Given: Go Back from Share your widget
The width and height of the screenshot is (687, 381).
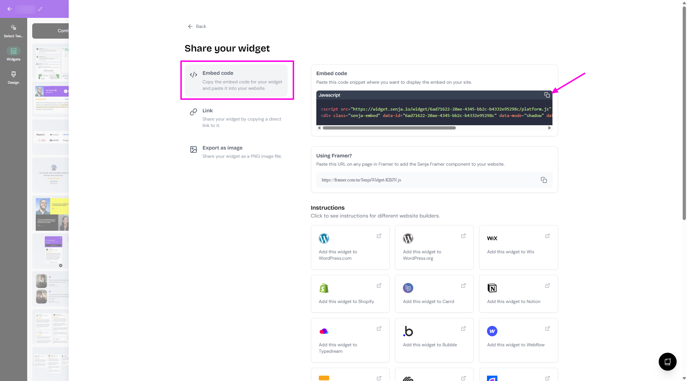Looking at the screenshot, I should click(x=197, y=26).
